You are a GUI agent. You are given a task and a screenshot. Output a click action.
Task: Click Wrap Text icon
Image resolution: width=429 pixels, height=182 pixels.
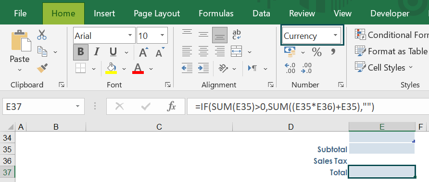tap(237, 35)
